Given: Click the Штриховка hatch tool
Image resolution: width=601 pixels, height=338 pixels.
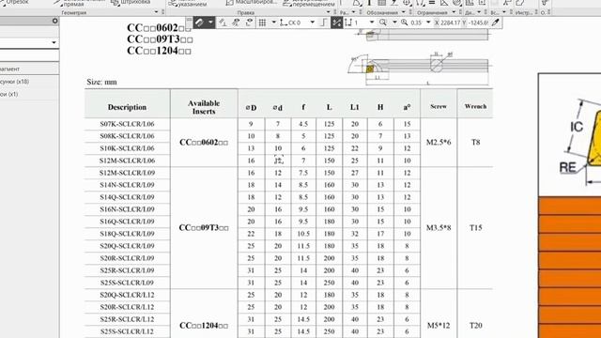Looking at the screenshot, I should click(131, 3).
